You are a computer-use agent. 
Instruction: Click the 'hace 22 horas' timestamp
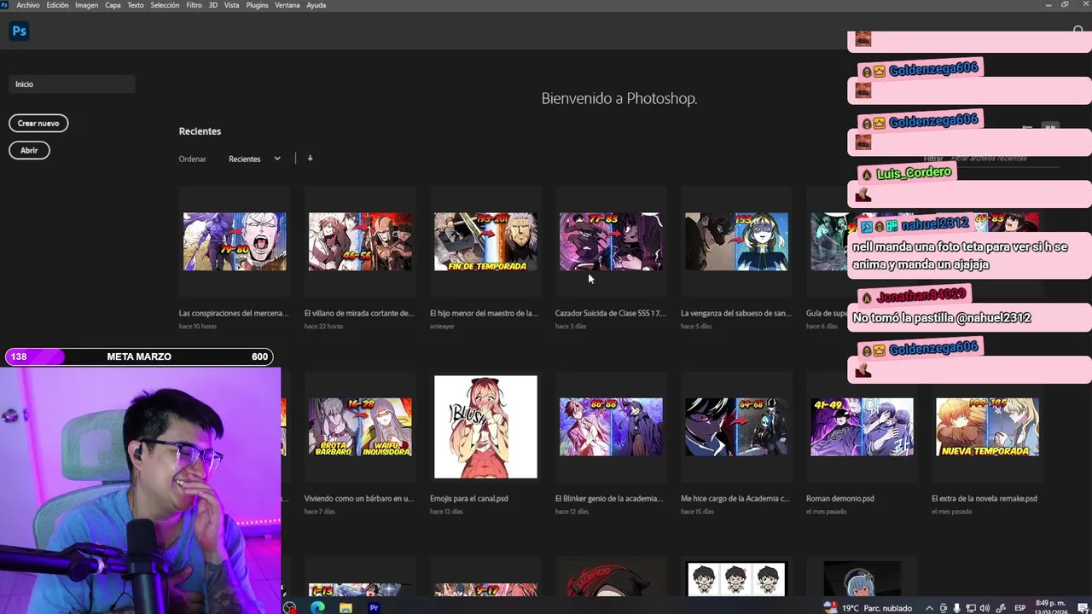[x=323, y=326]
